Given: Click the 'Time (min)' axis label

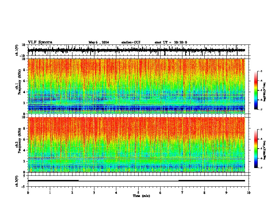Looking at the screenshot, I should [x=141, y=196].
